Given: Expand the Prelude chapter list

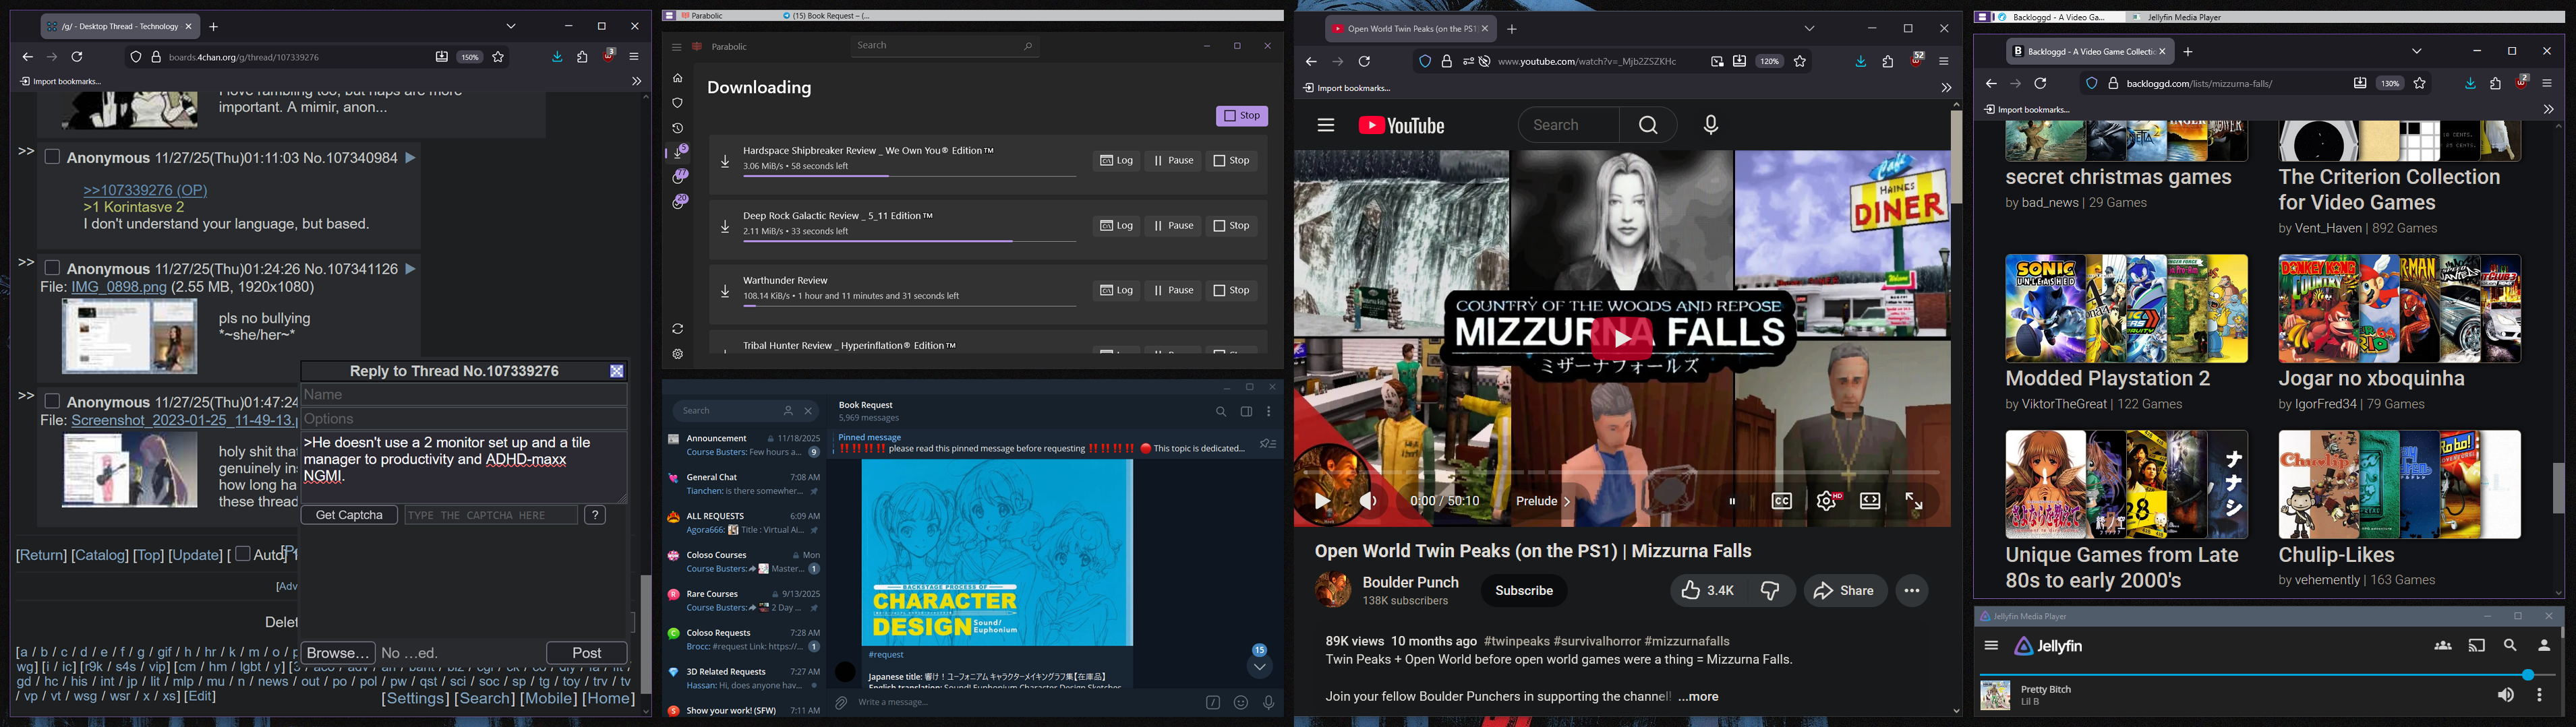Looking at the screenshot, I should (1544, 501).
